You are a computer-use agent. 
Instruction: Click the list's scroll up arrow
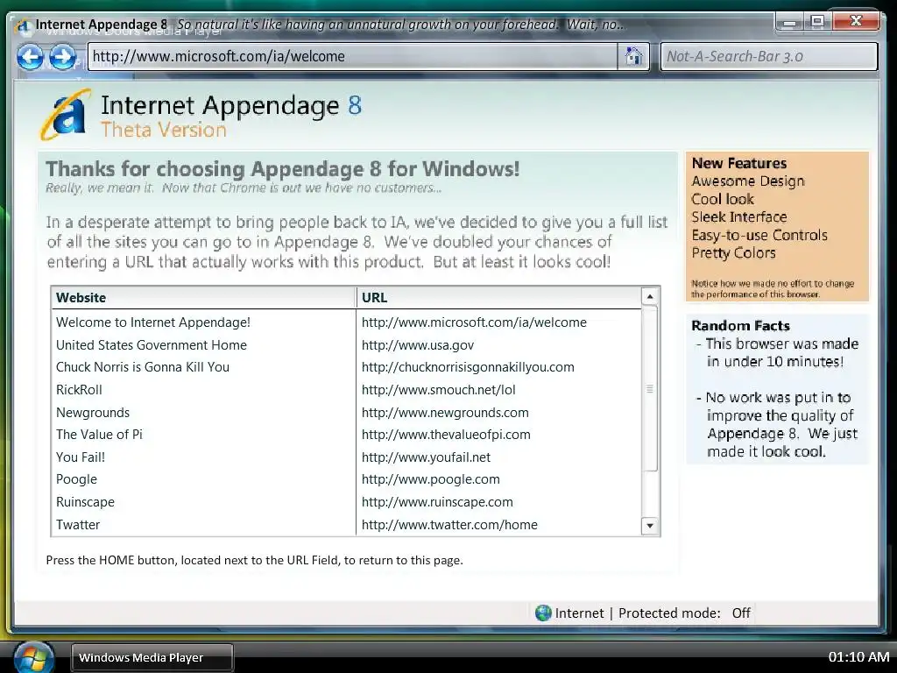(x=650, y=296)
